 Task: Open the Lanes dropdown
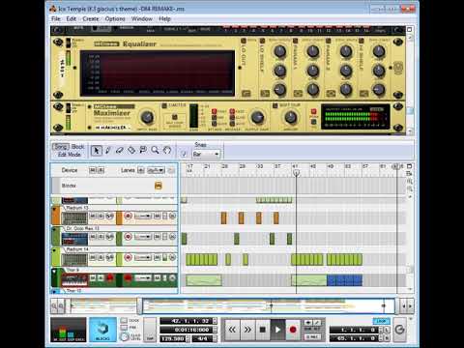(x=156, y=170)
